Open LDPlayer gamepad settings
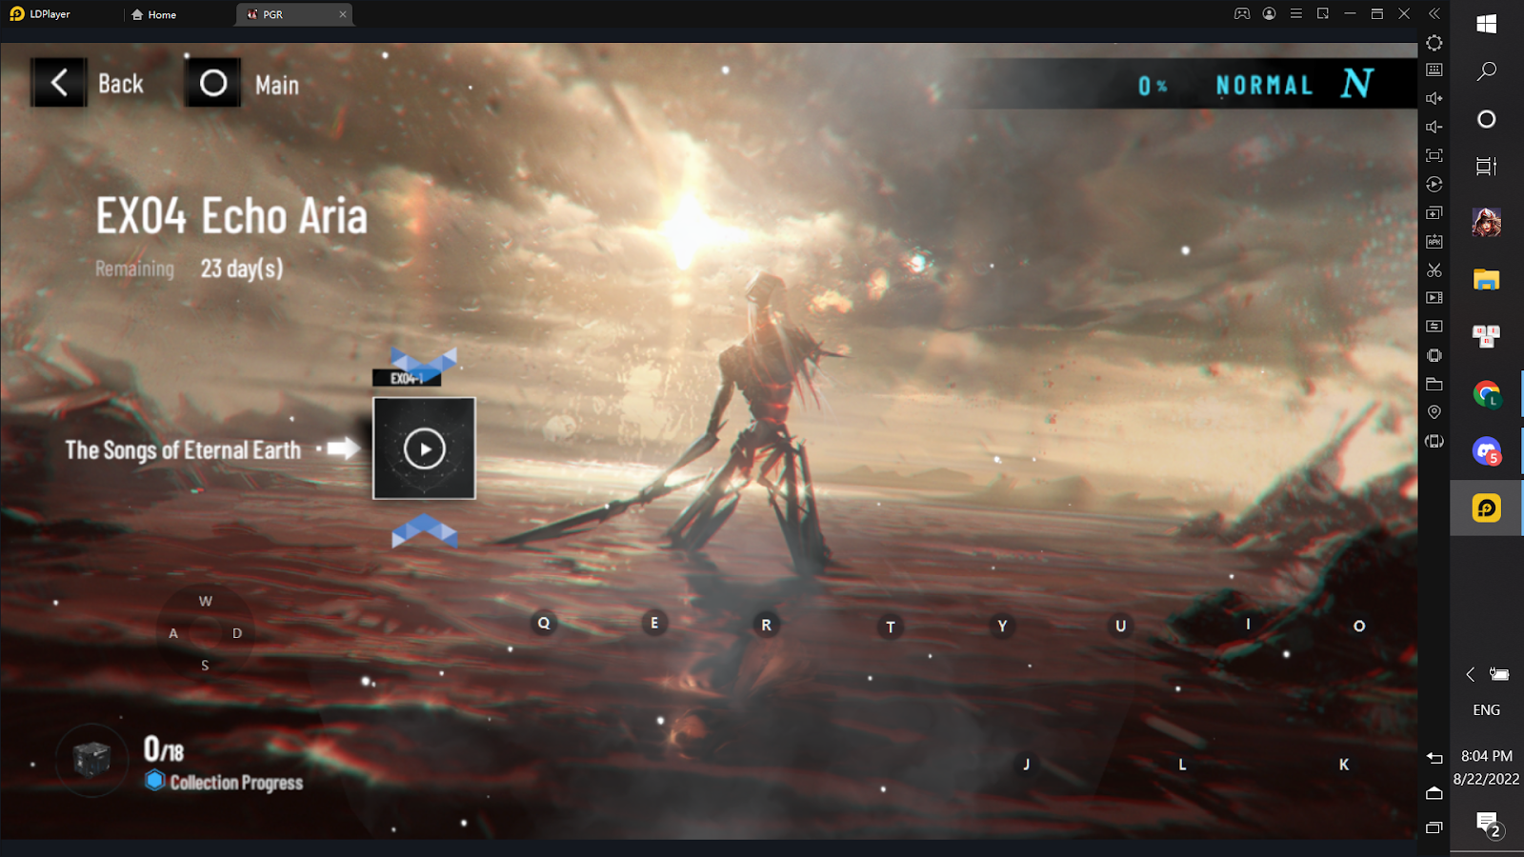 pyautogui.click(x=1242, y=13)
